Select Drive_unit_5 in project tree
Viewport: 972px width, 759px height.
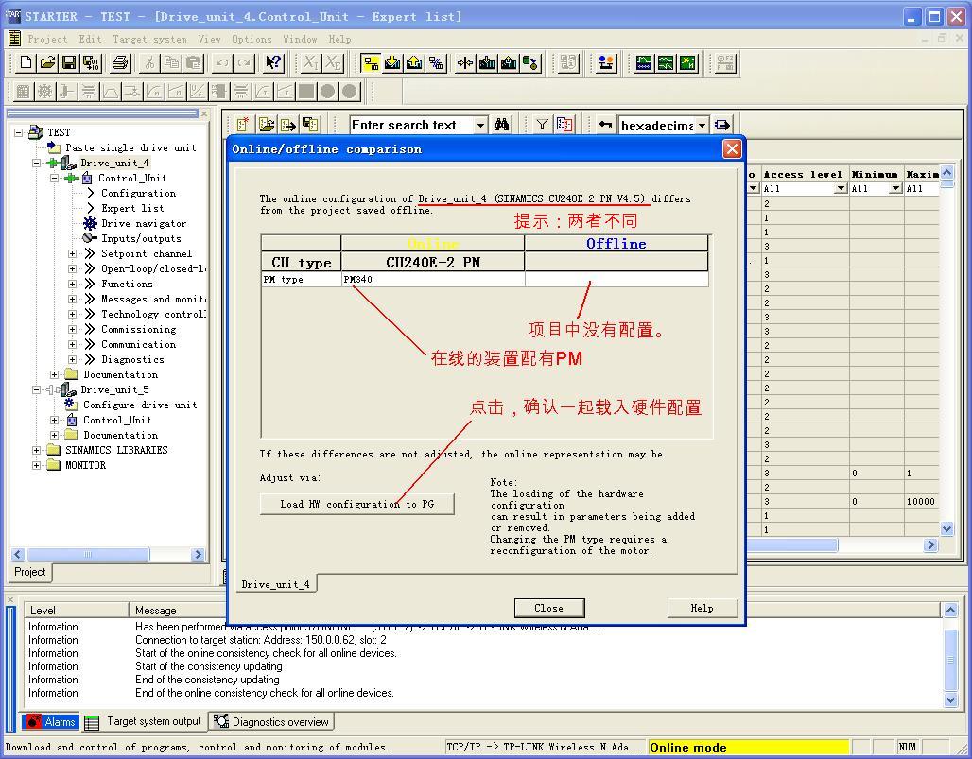point(114,389)
